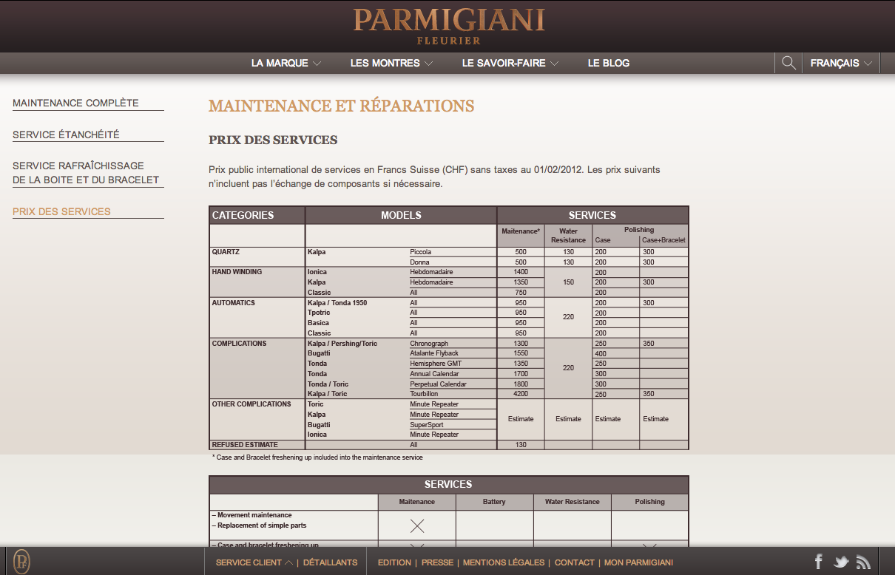Click the MODELS table header
Viewport: 895px width, 575px height.
[401, 215]
